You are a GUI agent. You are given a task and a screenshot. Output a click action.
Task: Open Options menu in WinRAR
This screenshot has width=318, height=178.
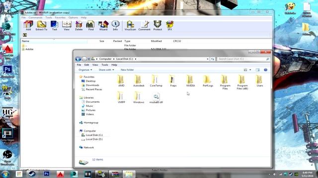click(73, 18)
